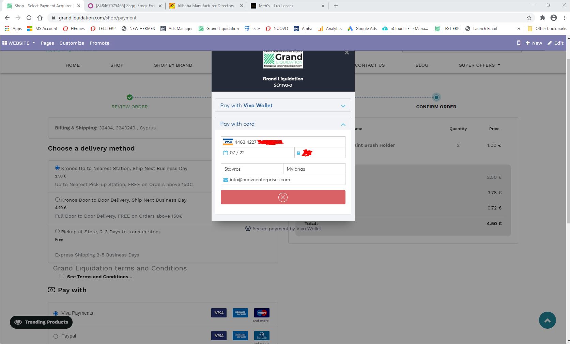Select Kronos Up to Nearest Station delivery

(57, 168)
